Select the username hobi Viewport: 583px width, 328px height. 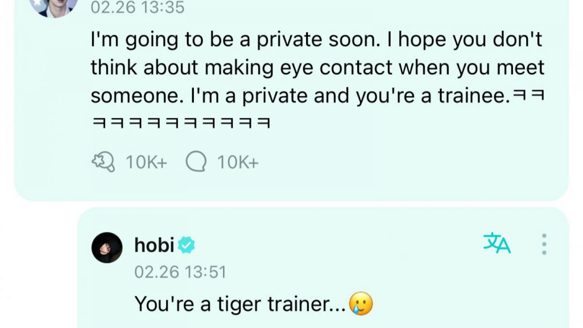(153, 245)
